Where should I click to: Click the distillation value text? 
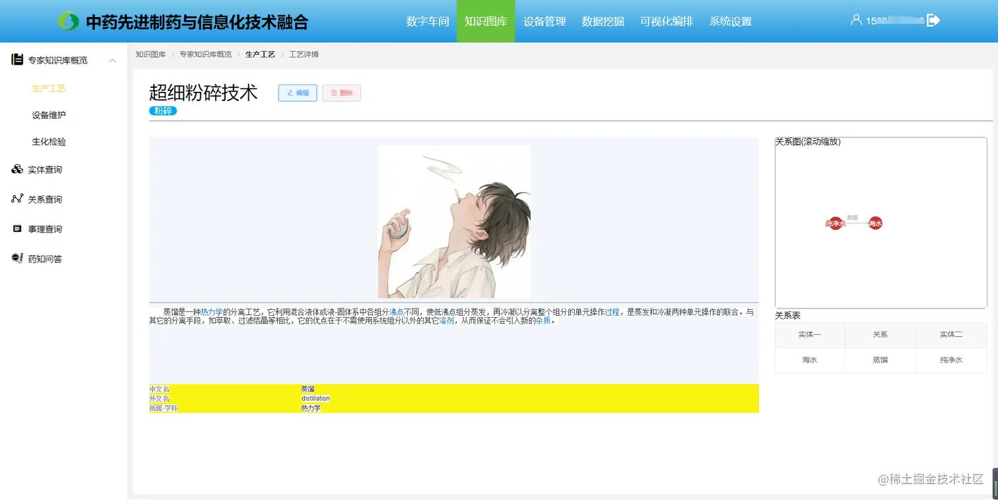316,398
